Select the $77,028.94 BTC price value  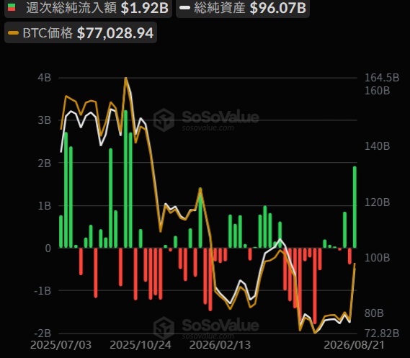click(115, 33)
